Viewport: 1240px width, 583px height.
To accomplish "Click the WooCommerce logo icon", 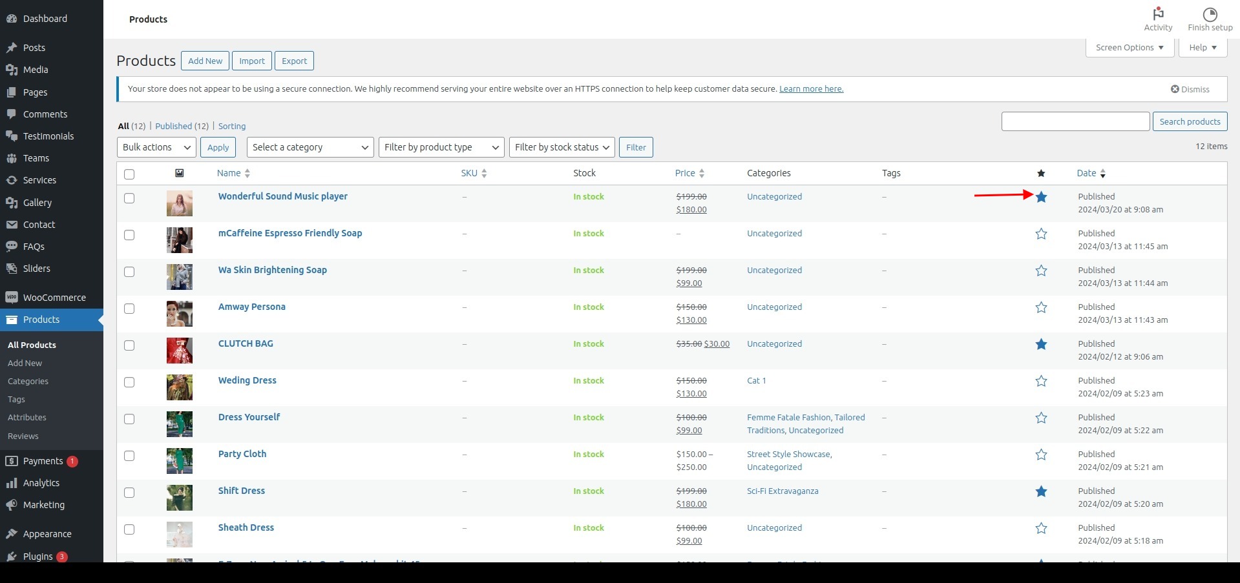I will [11, 298].
